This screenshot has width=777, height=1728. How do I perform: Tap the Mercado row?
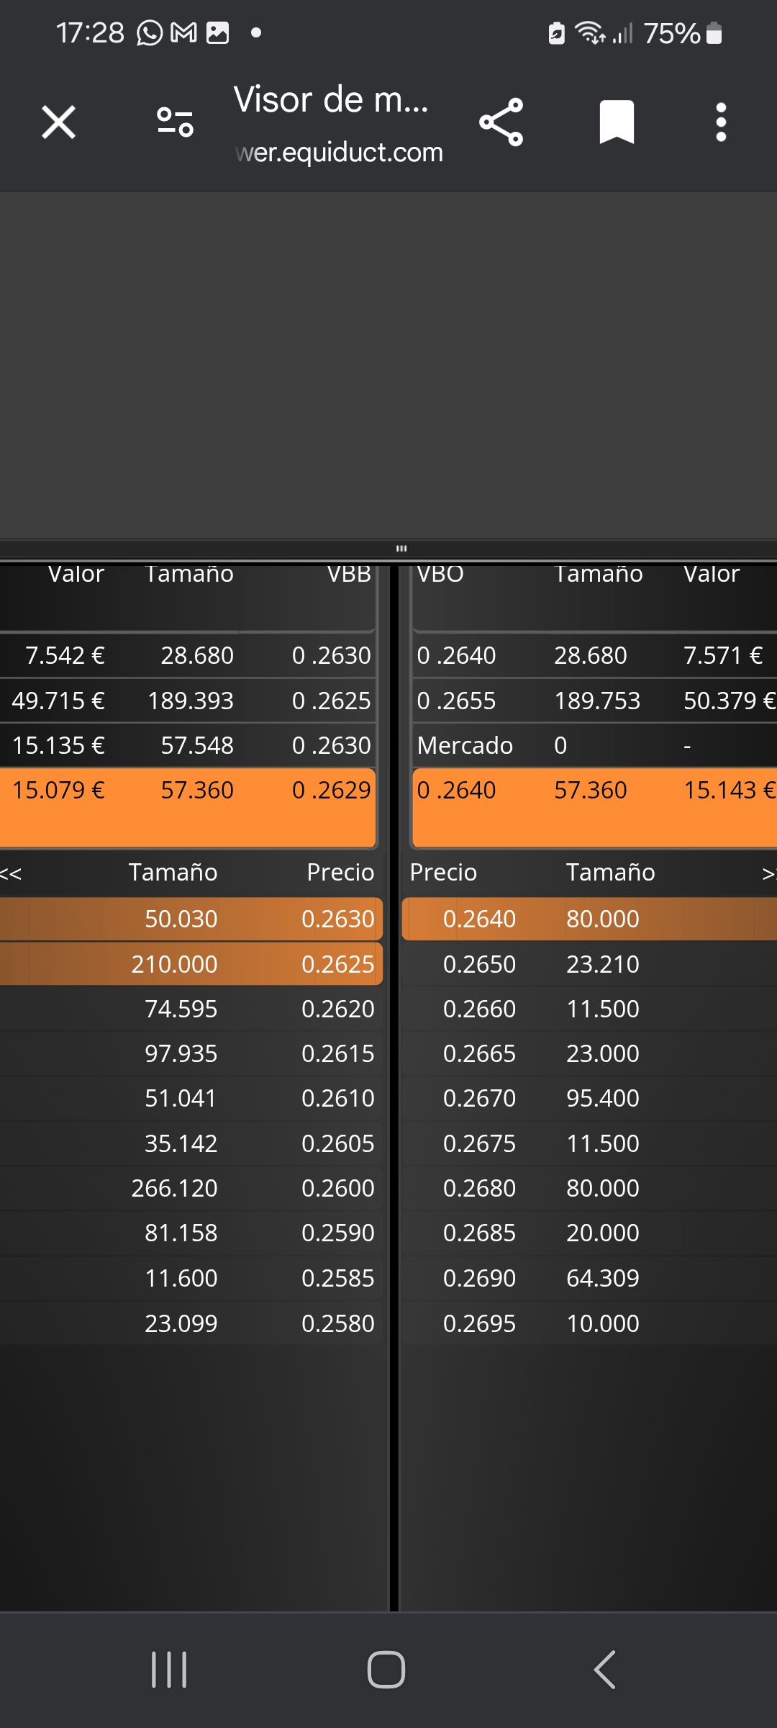coord(594,745)
